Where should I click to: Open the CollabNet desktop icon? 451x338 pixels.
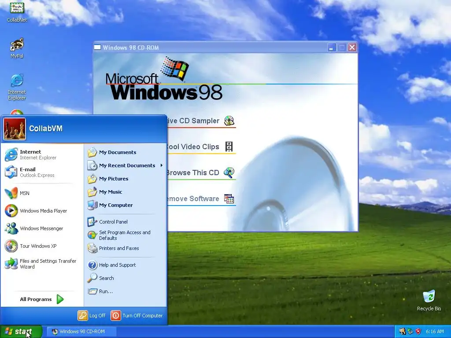pyautogui.click(x=17, y=12)
